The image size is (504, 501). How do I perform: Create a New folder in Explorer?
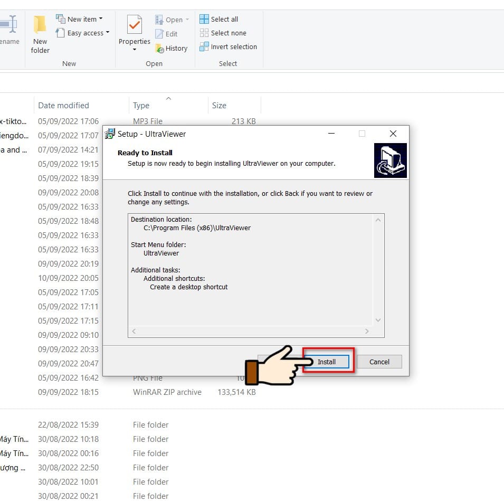pyautogui.click(x=40, y=34)
